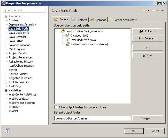Expand the XDoclet node
Screen dimensions: 168x138
[6, 111]
